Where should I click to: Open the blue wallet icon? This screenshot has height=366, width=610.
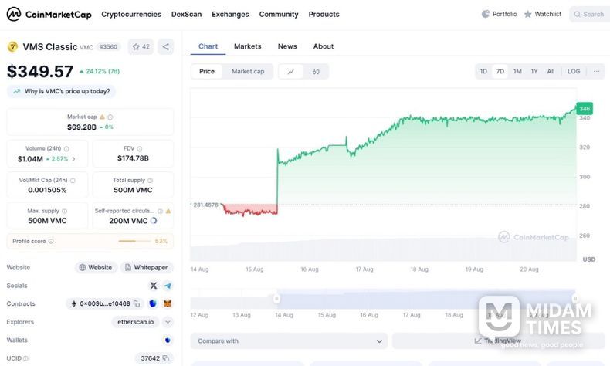pos(168,341)
